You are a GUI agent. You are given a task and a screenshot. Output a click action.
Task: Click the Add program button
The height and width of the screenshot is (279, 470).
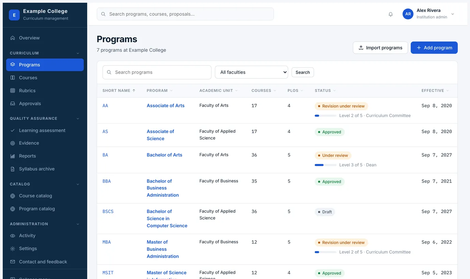pos(434,48)
